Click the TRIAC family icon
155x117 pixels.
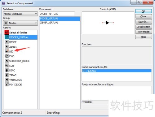(x=7, y=75)
